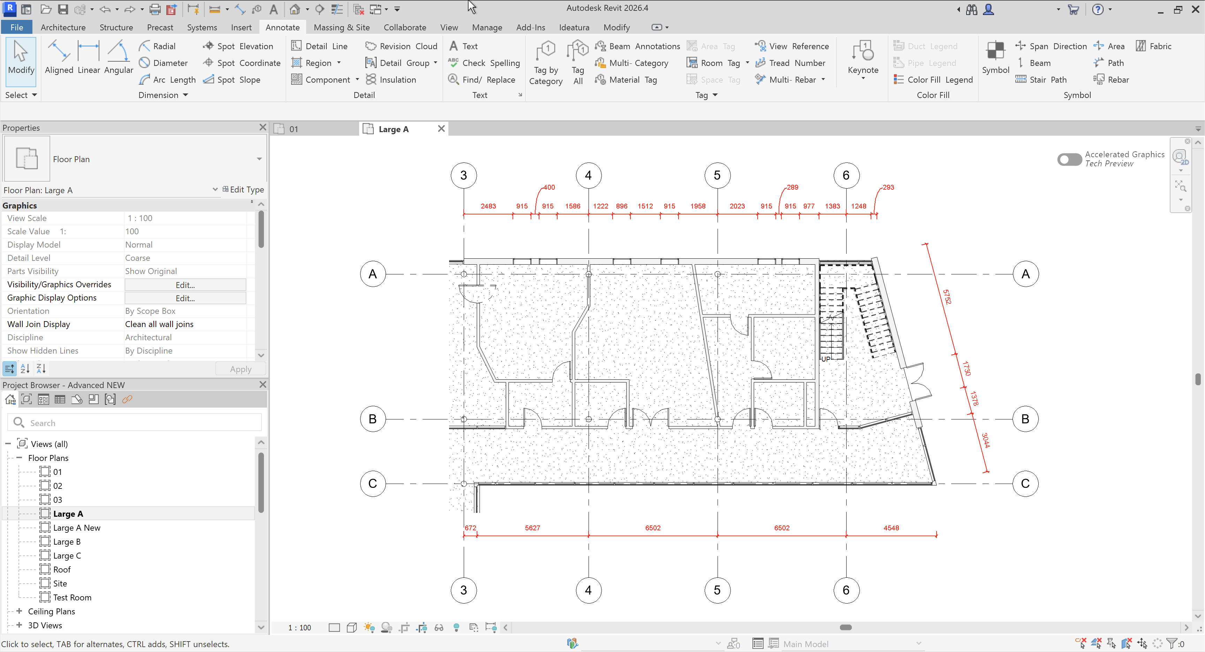This screenshot has height=652, width=1205.
Task: Open the Keynote tool
Action: 863,60
